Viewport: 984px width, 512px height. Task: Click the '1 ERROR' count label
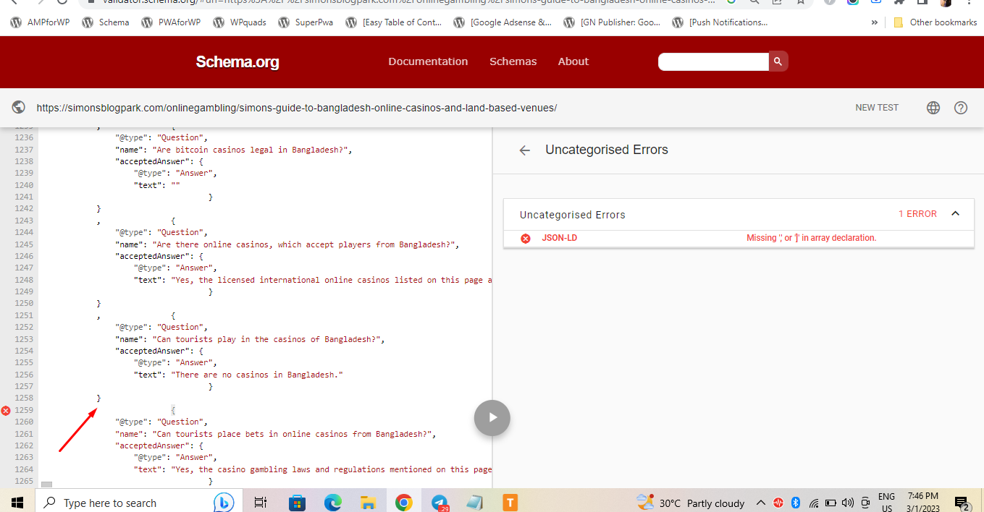pos(917,214)
